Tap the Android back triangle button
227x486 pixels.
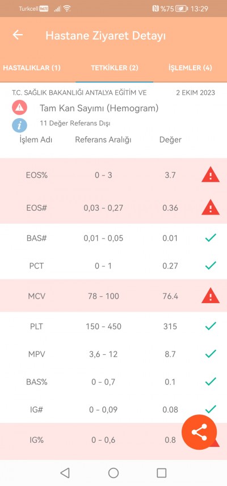pyautogui.click(x=65, y=473)
